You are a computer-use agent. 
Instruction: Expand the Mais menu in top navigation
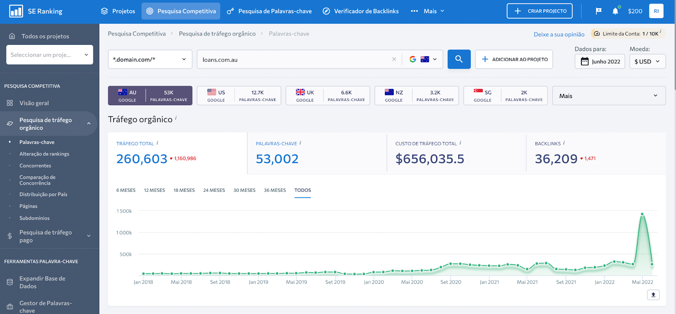tap(428, 11)
